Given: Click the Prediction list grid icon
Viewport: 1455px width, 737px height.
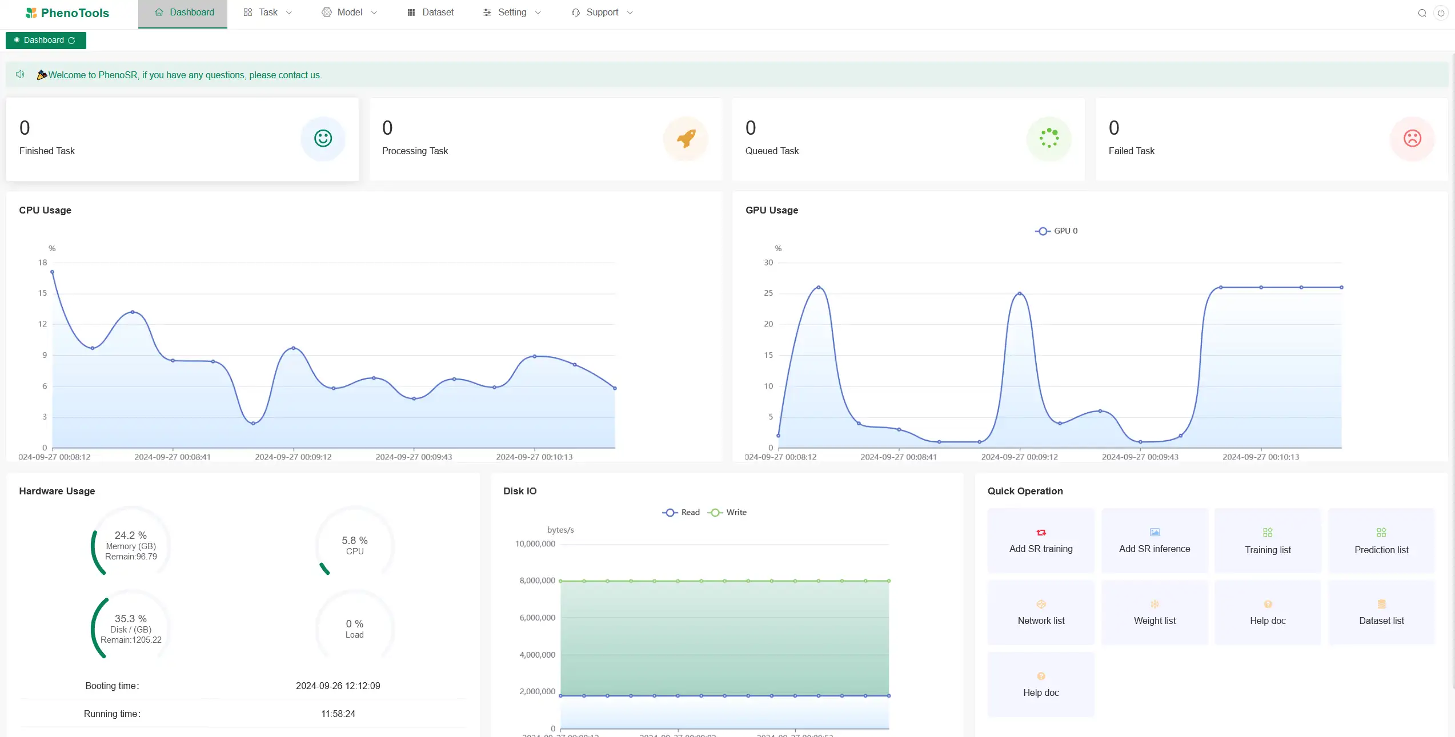Looking at the screenshot, I should pos(1381,533).
